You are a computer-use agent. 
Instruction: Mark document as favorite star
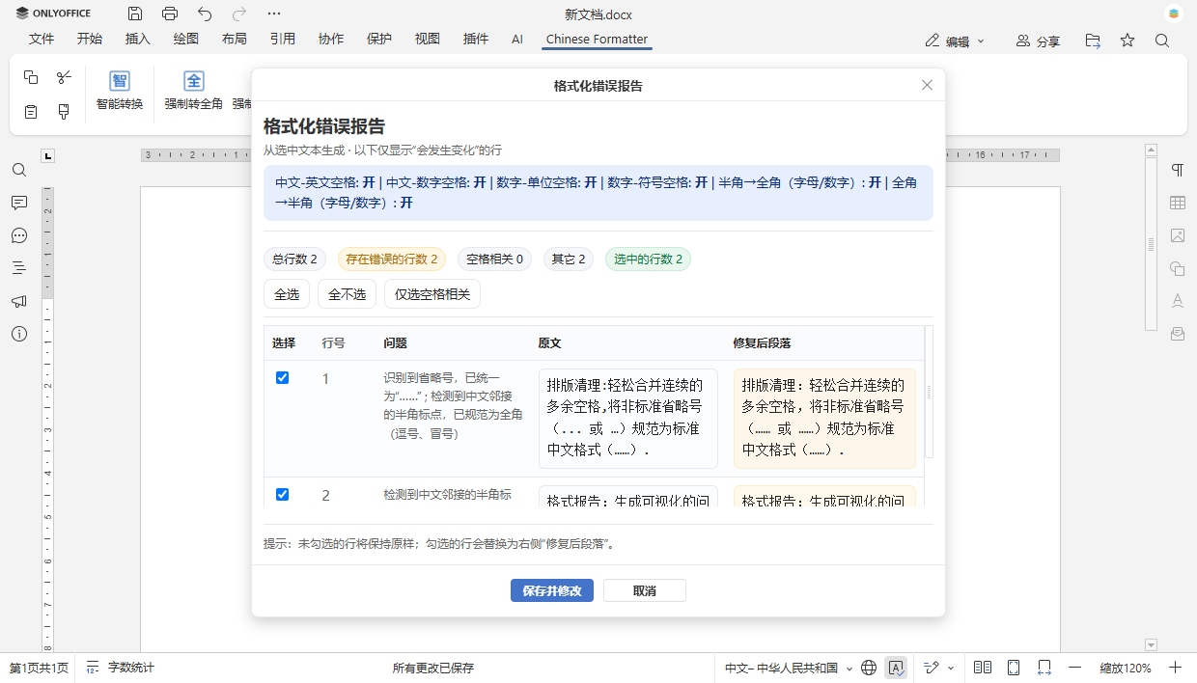coord(1127,41)
